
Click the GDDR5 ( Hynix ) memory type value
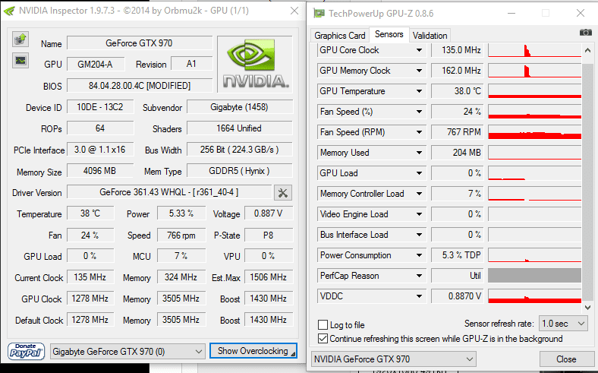click(x=240, y=171)
